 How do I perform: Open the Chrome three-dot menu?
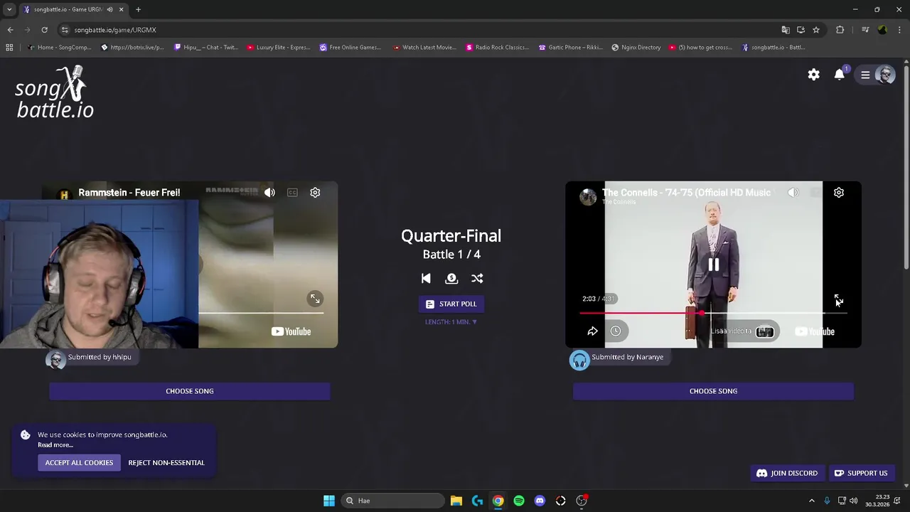[899, 30]
